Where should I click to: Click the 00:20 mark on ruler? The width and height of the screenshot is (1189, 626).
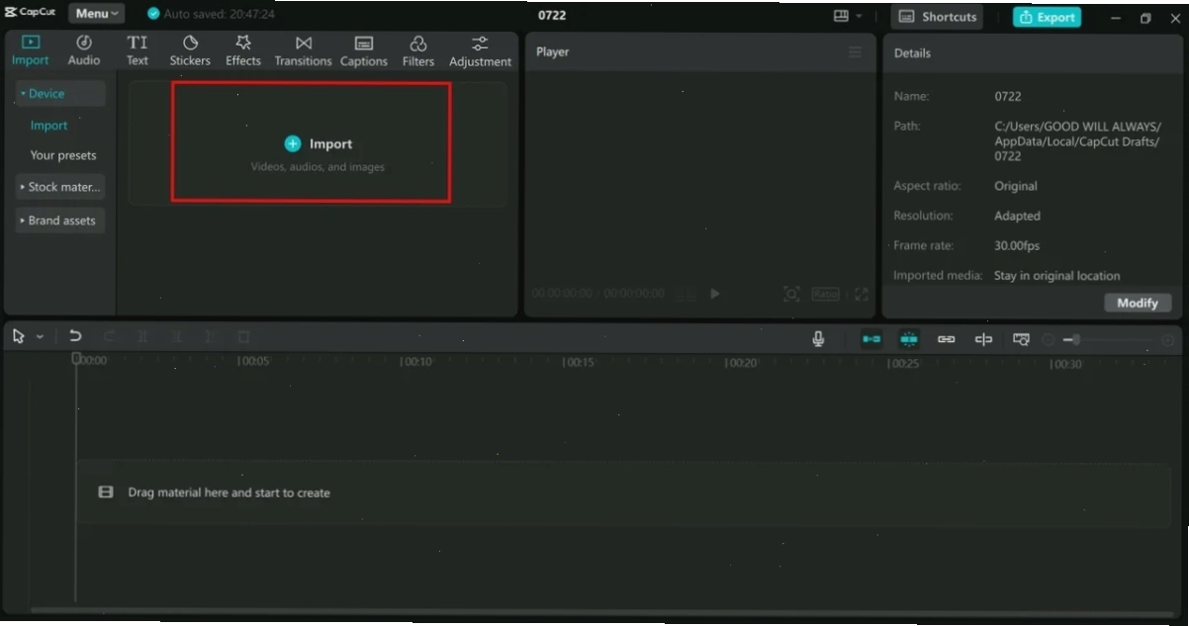click(x=742, y=363)
